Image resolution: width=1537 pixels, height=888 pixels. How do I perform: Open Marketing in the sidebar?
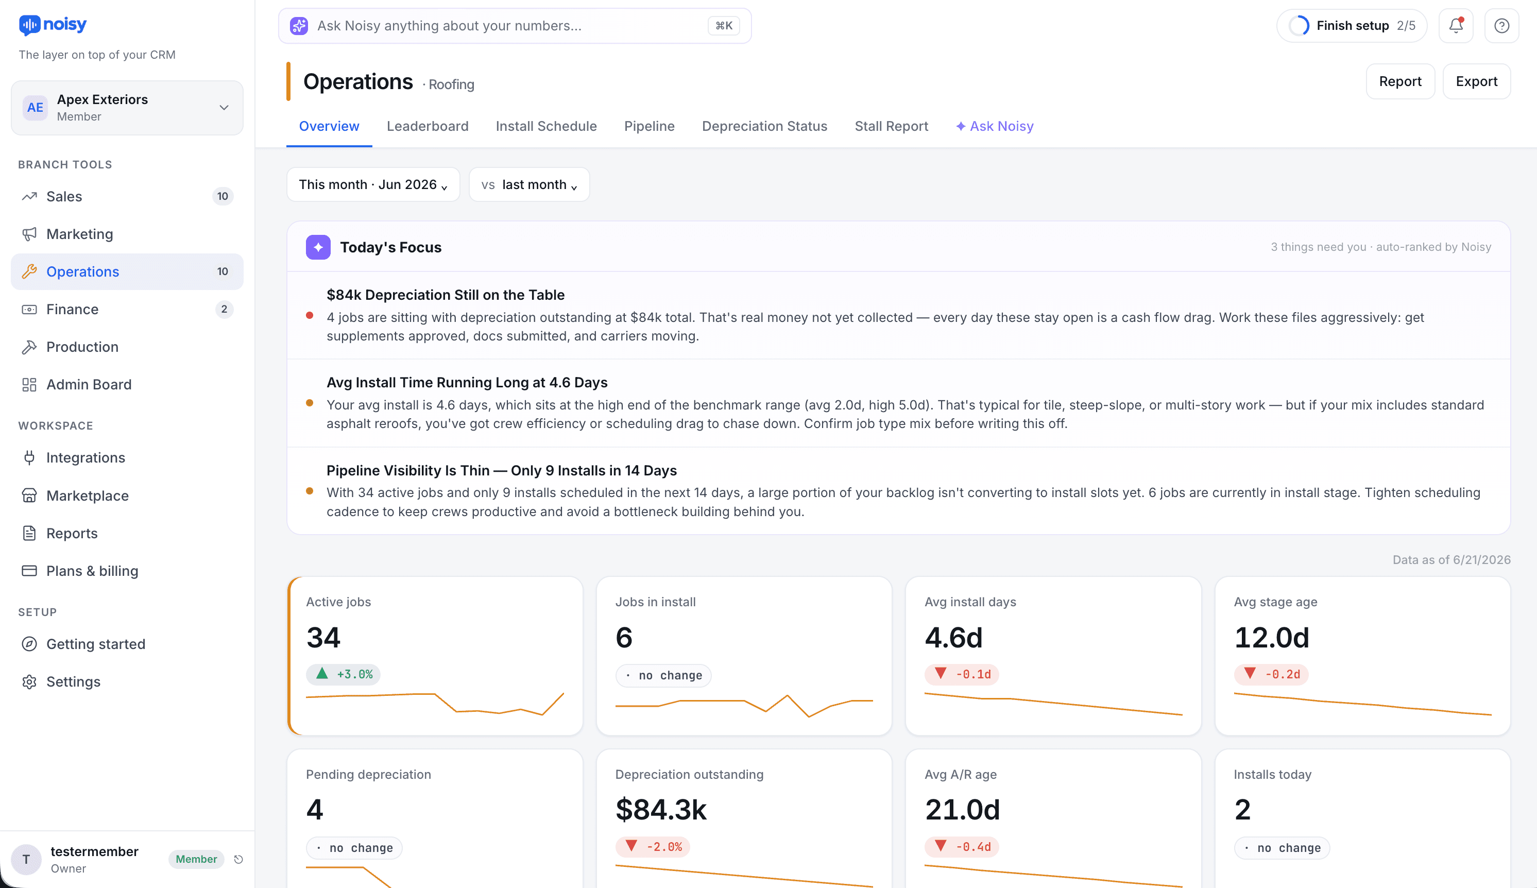(x=127, y=234)
